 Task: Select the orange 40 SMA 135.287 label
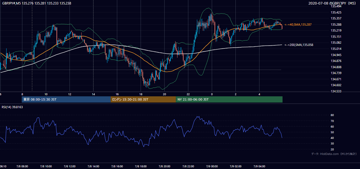click(x=298, y=25)
